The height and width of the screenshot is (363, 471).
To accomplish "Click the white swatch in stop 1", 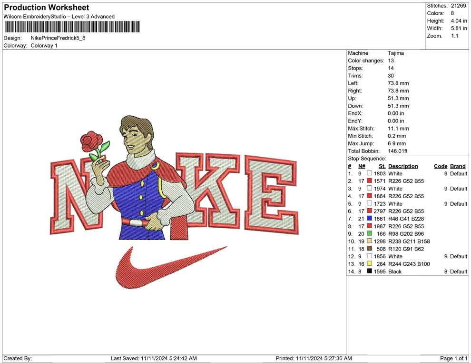I will (369, 174).
